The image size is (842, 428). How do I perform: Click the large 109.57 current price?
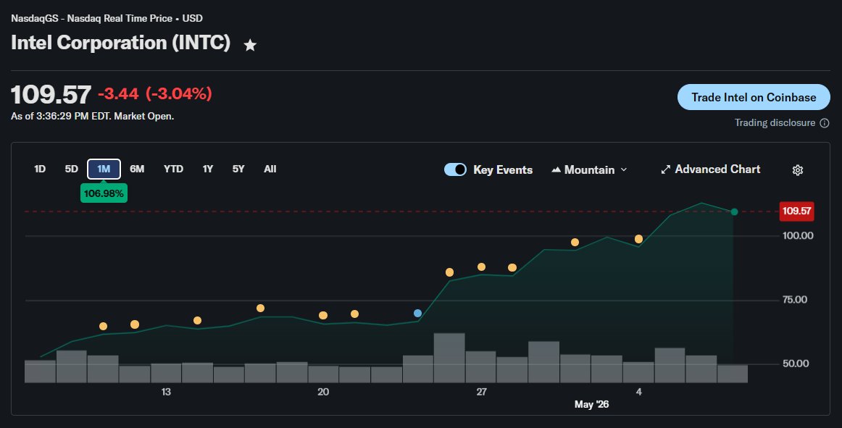[x=51, y=95]
